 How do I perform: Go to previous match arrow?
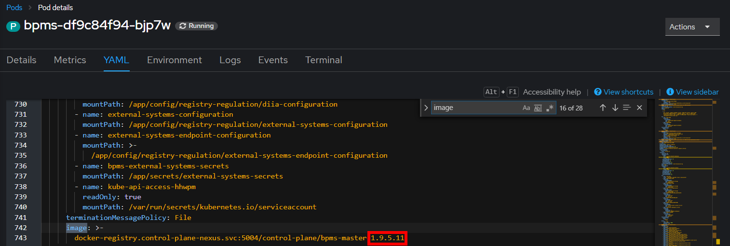click(603, 108)
